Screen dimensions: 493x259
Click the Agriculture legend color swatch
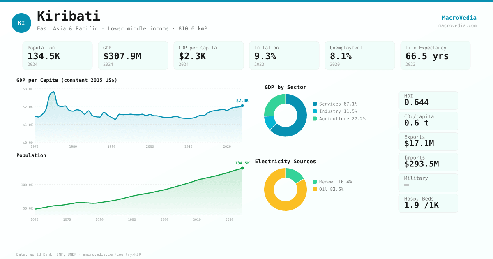pos(315,119)
